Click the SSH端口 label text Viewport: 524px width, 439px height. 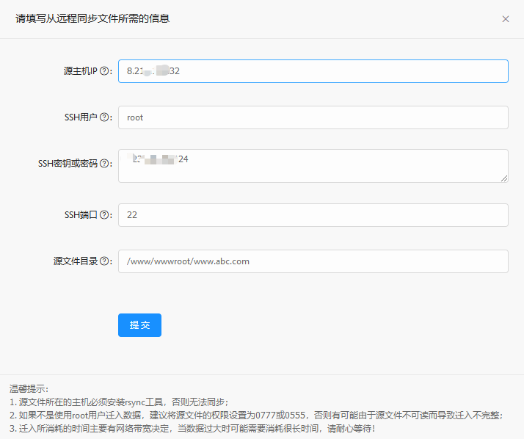(81, 215)
